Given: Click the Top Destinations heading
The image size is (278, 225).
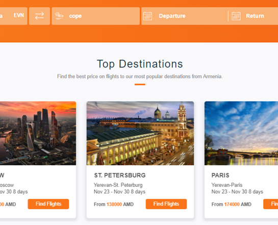Looking at the screenshot, I should [140, 64].
